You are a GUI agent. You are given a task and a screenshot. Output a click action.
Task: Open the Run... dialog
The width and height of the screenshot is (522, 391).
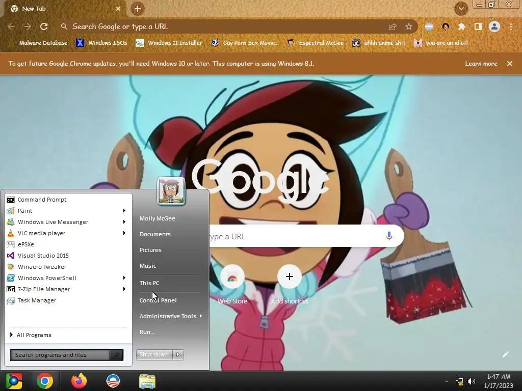(x=147, y=332)
